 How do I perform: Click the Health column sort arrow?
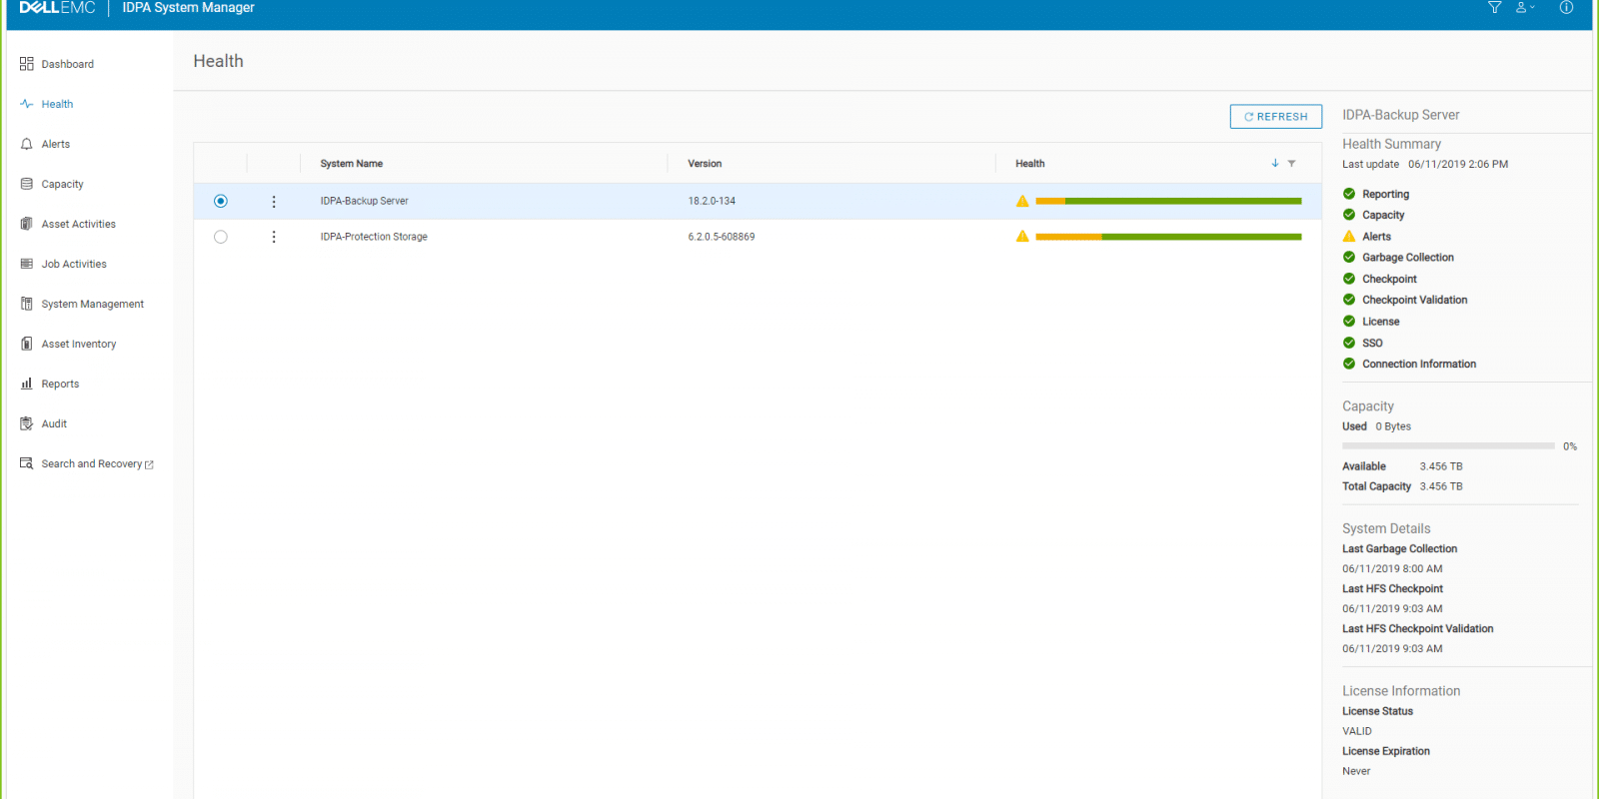1274,163
